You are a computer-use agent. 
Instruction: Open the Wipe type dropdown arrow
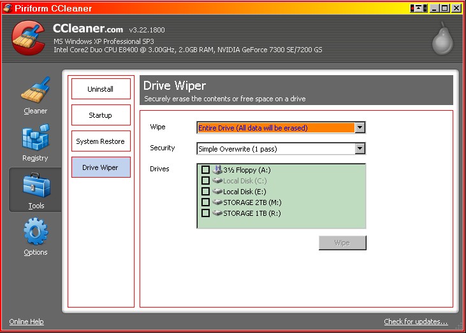(x=360, y=127)
